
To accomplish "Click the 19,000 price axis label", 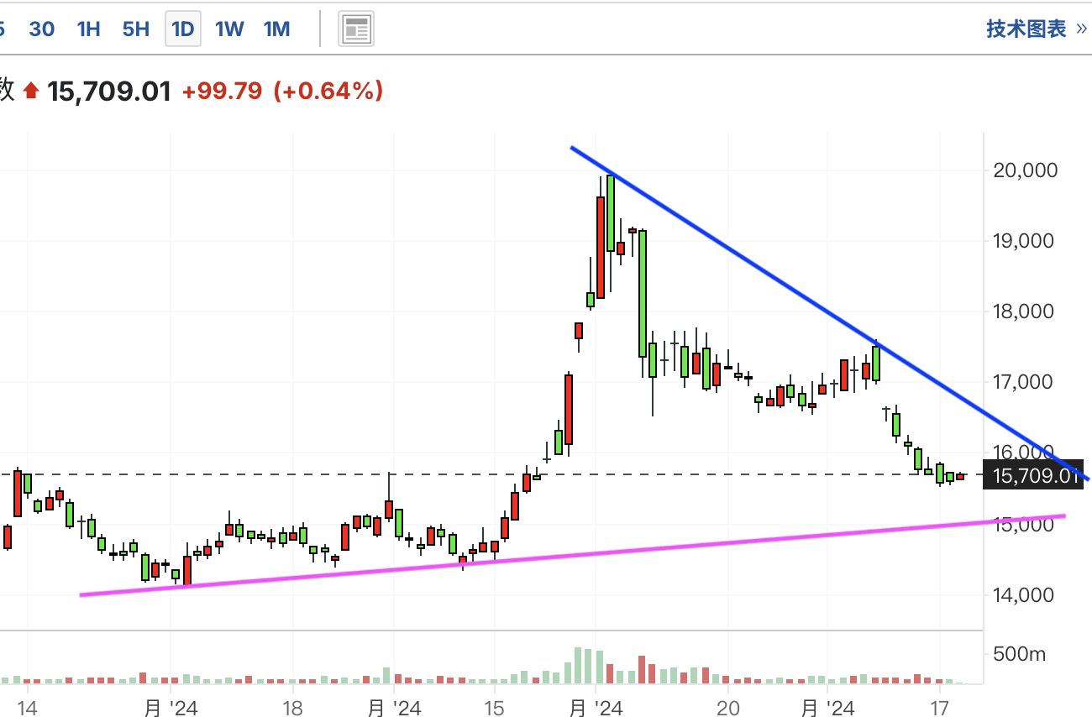I will point(1024,241).
